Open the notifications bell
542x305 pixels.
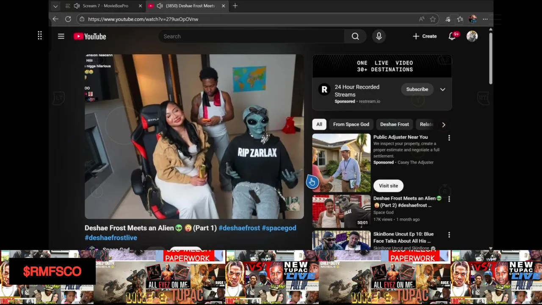[453, 36]
